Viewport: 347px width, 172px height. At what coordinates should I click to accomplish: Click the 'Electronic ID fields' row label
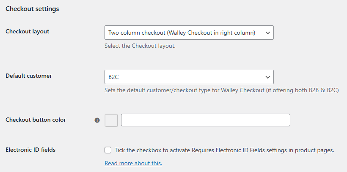click(30, 149)
